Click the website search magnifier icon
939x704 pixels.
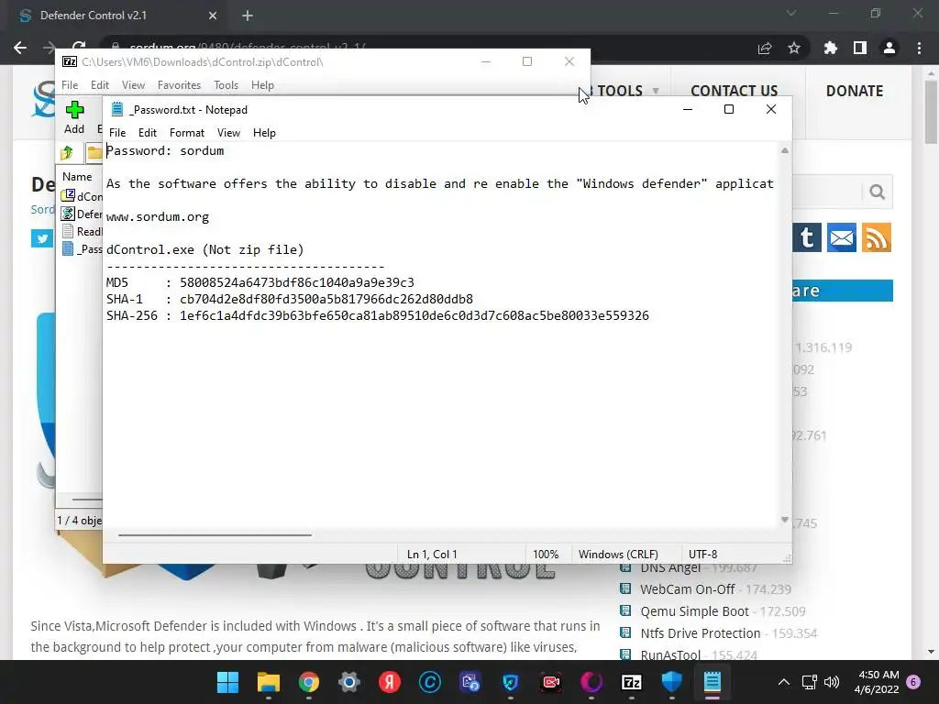click(x=878, y=192)
